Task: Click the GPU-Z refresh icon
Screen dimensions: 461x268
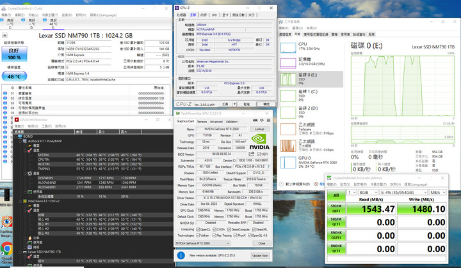Action: 262,121
